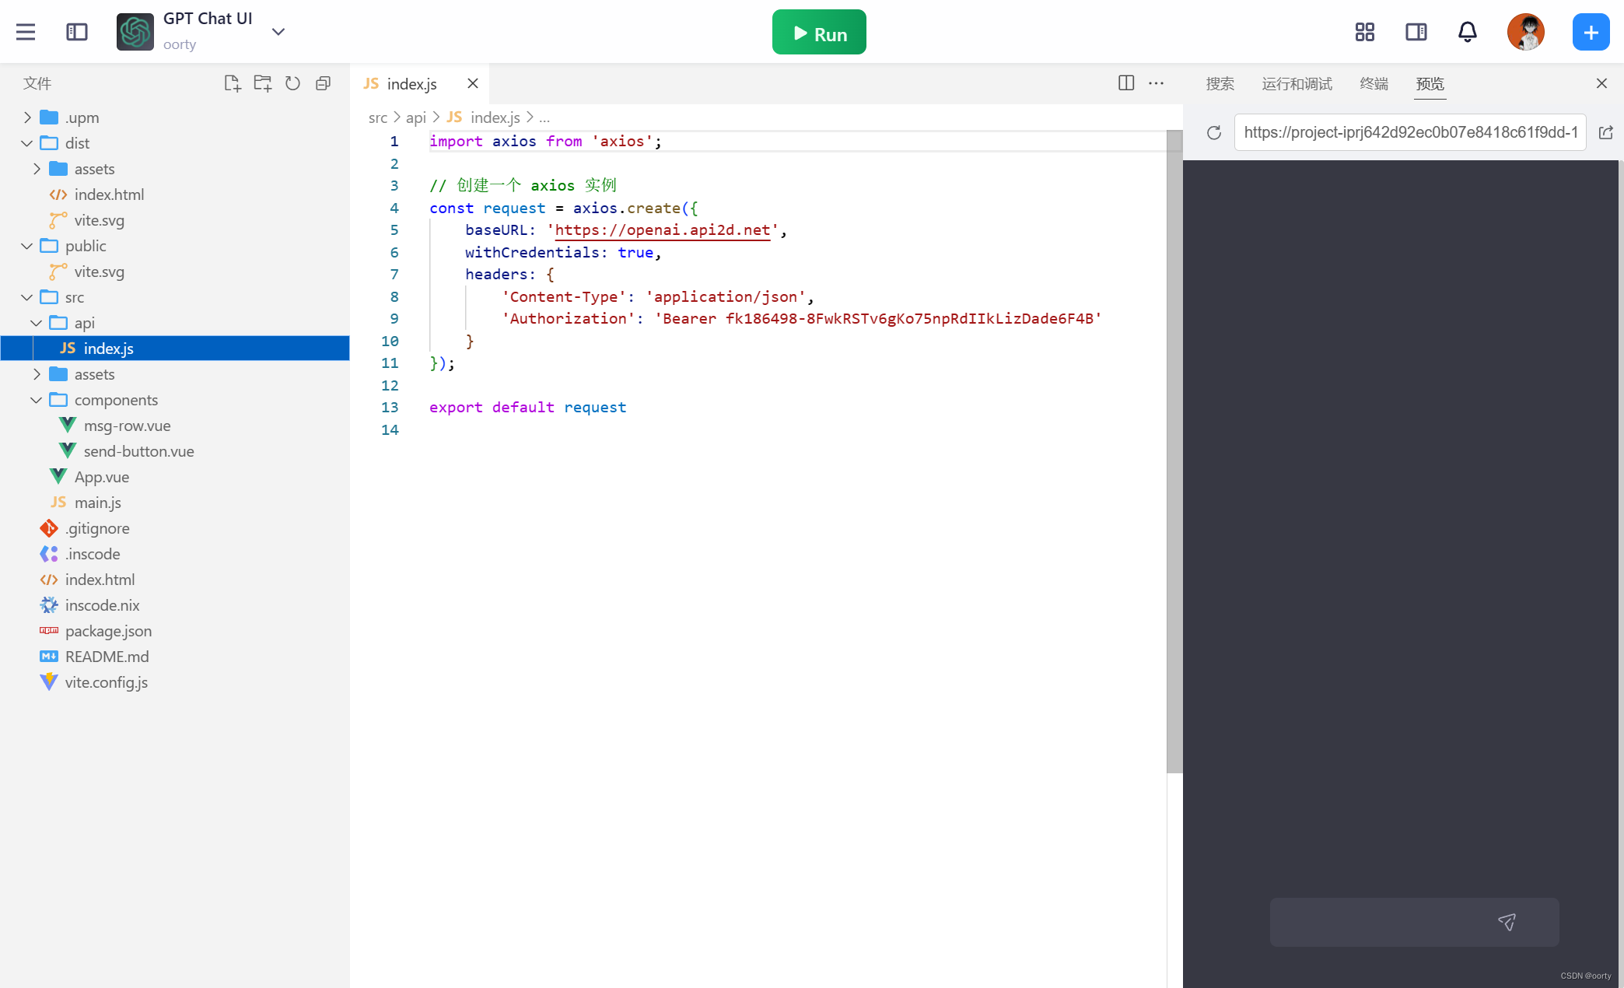Click the 'export default request' code line
1624x988 pixels.
(x=527, y=408)
